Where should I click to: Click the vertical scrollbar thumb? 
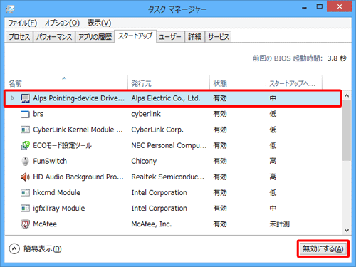pos(347,130)
